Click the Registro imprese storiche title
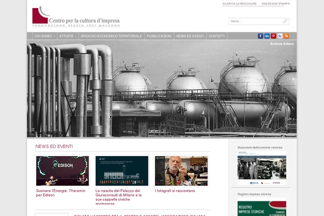Viewport: 324px width, 216px height. [254, 194]
